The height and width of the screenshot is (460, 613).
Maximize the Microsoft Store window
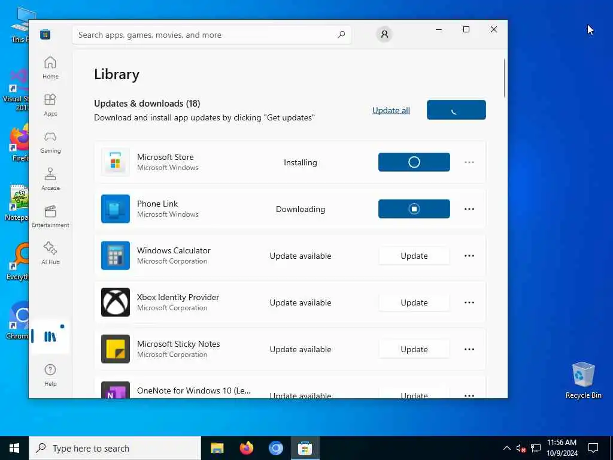[x=466, y=29]
